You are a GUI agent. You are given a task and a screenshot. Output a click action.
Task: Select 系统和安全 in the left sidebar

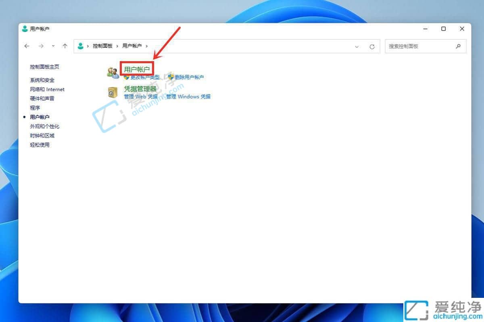tap(42, 80)
